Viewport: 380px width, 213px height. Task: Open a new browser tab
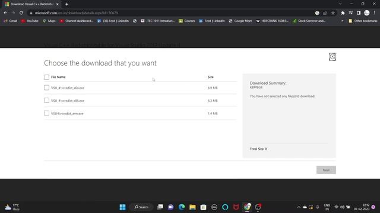click(x=66, y=4)
